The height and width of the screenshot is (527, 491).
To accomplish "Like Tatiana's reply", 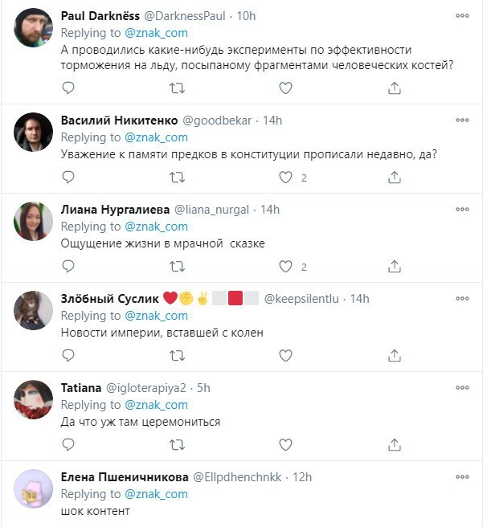I will 285,444.
